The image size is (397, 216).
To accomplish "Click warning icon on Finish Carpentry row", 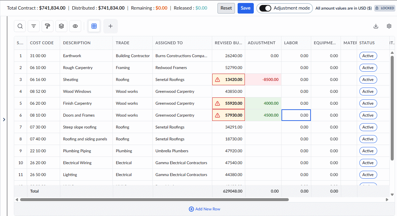I will (217, 103).
